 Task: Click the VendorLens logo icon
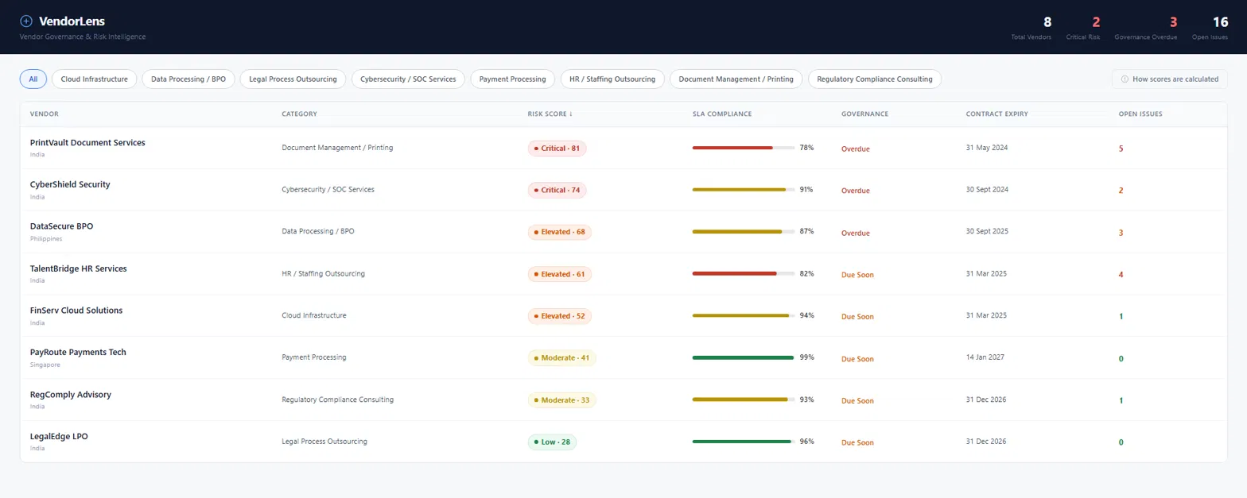[26, 21]
